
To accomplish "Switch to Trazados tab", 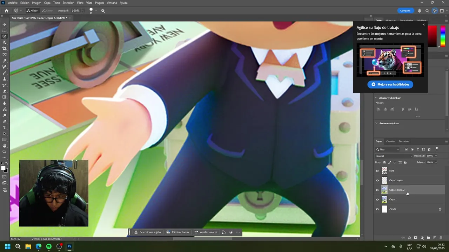I will coord(404,141).
